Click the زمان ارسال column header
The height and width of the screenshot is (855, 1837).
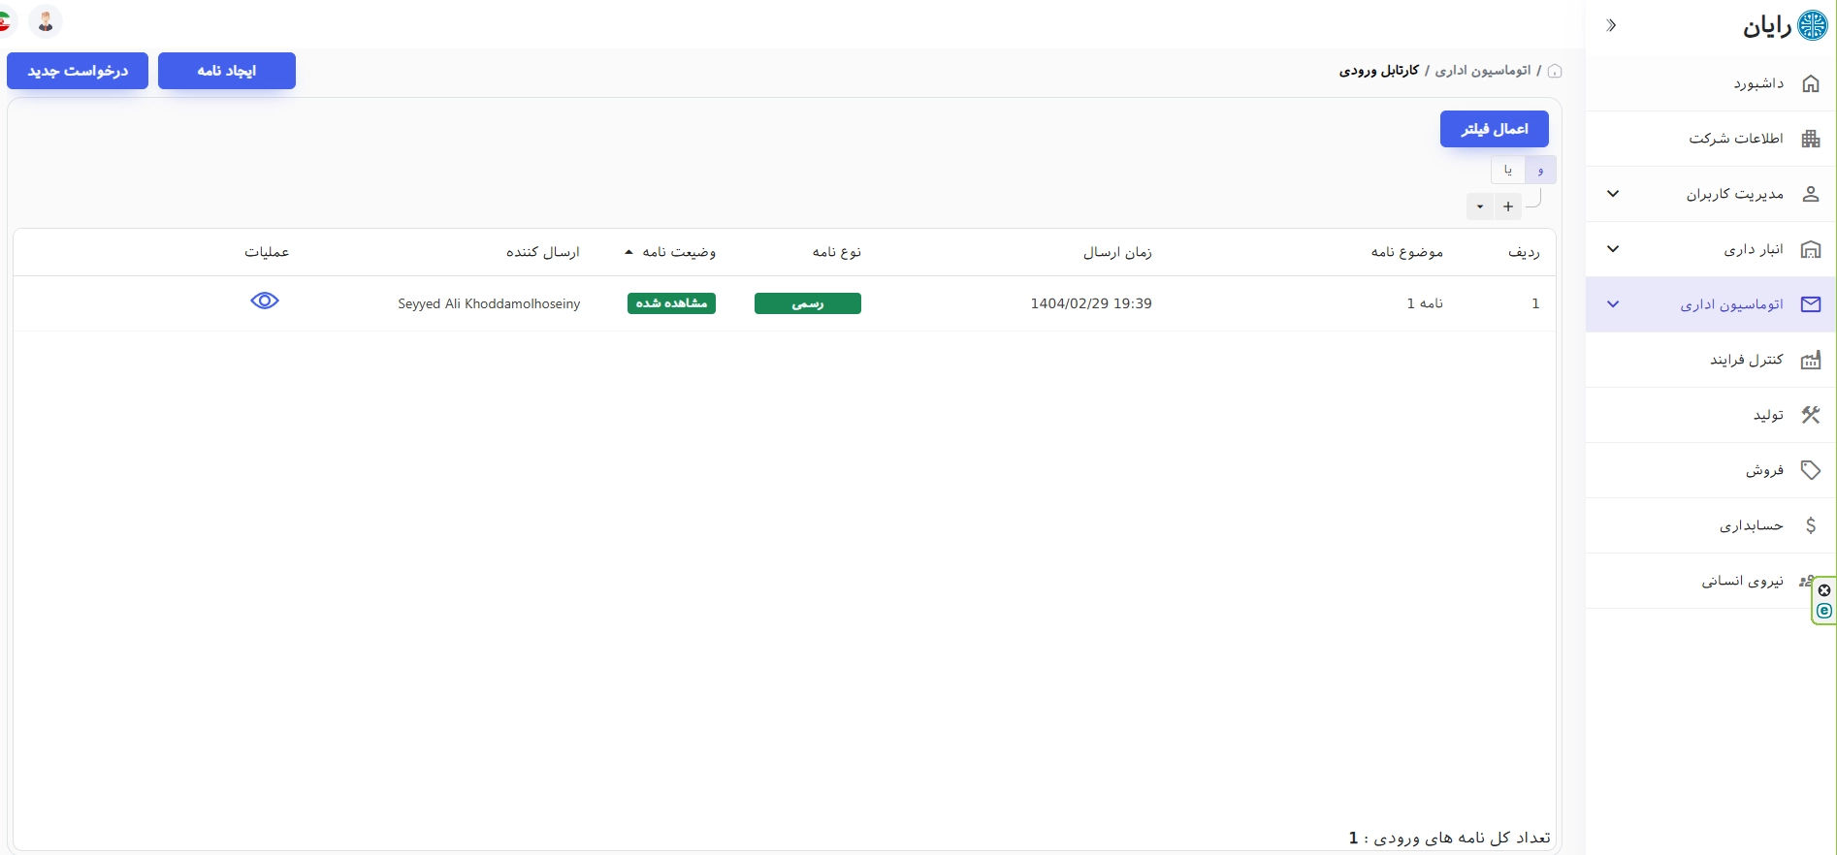[x=1117, y=252]
